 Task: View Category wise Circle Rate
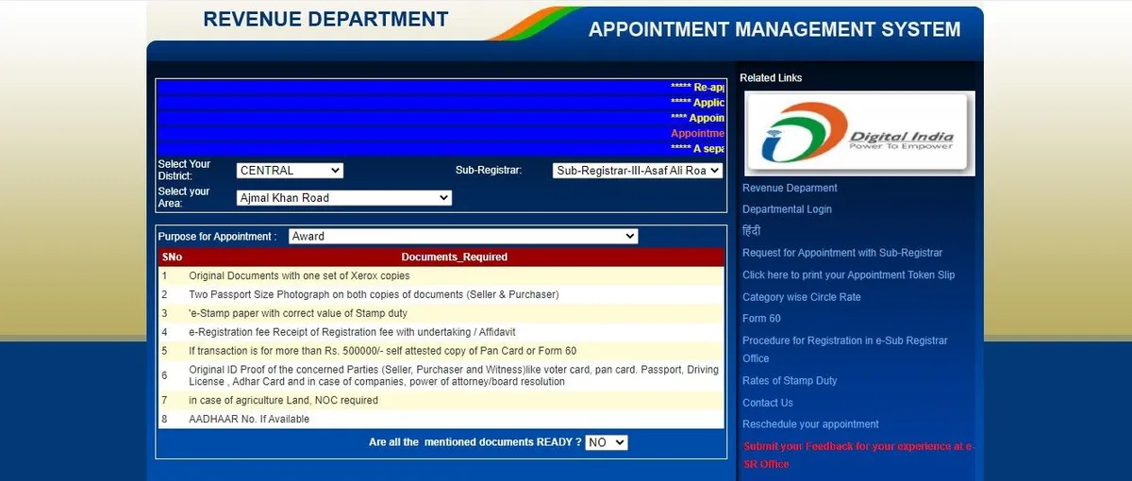(801, 297)
